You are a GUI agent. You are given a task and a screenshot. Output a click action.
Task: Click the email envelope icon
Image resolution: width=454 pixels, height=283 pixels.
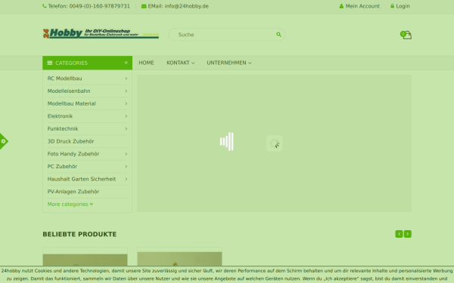point(144,6)
